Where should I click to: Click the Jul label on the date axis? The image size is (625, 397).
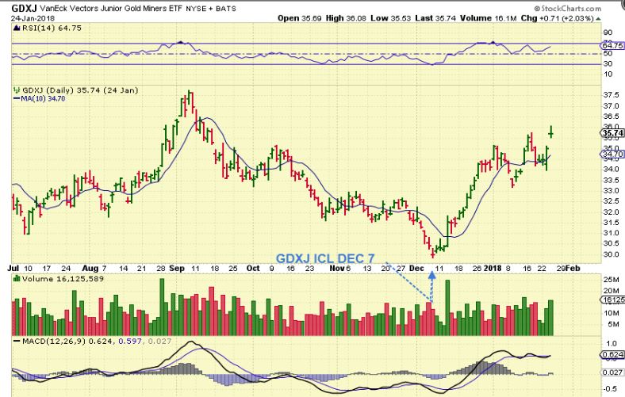click(x=13, y=269)
